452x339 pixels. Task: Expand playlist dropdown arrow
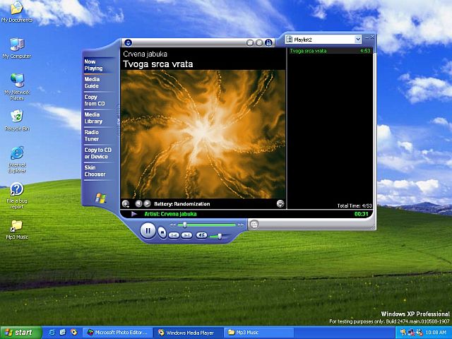(x=358, y=40)
